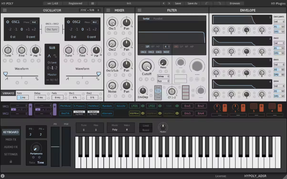The image size is (287, 179).
Task: Click the Cutoff knob in Filter
Action: tap(146, 65)
